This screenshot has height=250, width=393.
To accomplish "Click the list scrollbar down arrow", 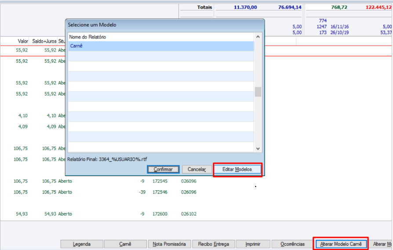I will pyautogui.click(x=258, y=149).
